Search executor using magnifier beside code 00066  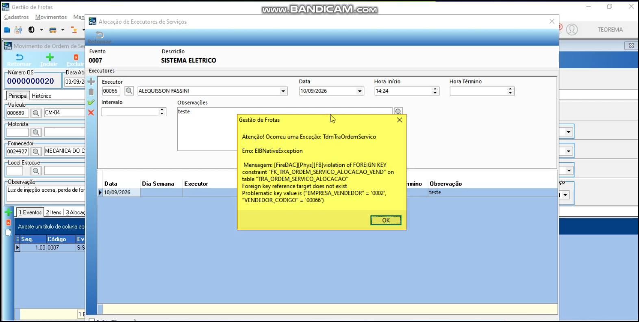click(x=129, y=91)
